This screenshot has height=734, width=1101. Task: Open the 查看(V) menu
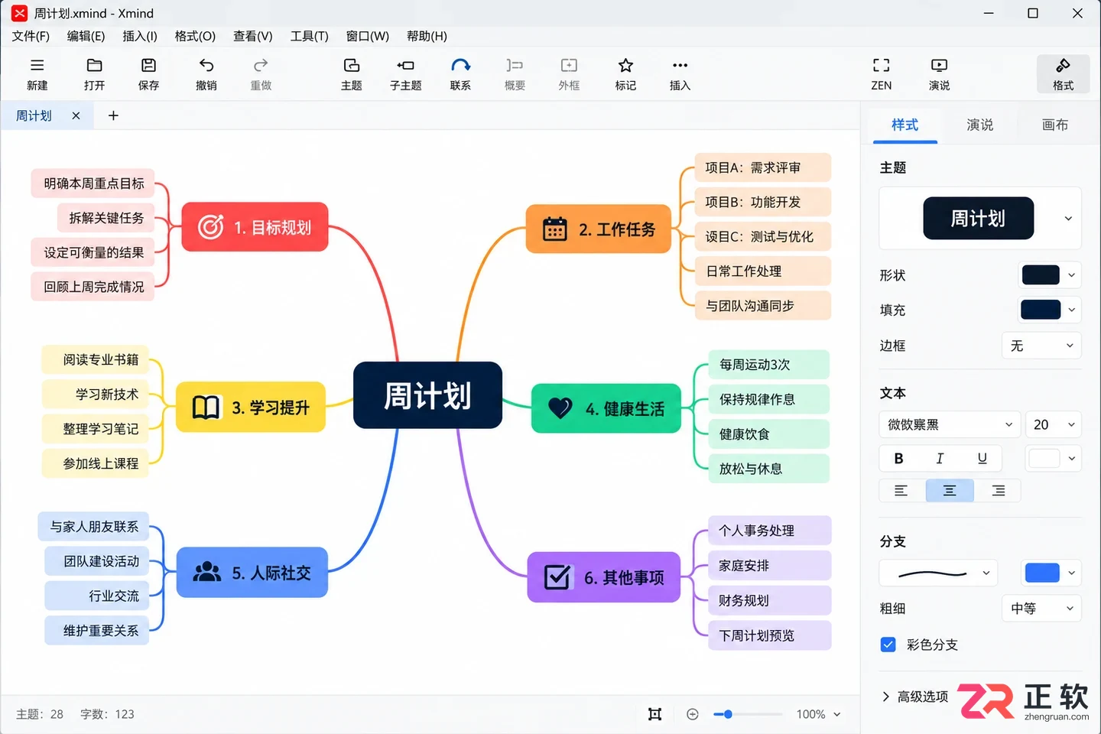253,36
